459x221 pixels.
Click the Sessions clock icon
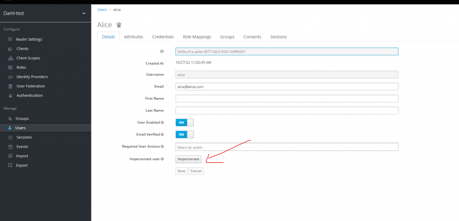[10, 137]
